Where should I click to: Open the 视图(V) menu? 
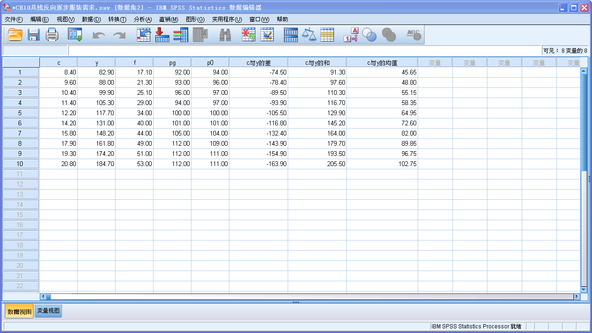pos(65,19)
